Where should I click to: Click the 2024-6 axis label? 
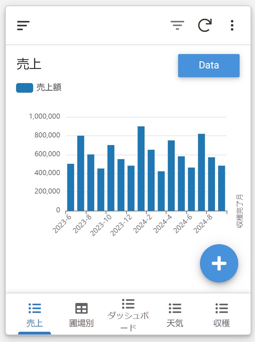pyautogui.click(x=183, y=224)
